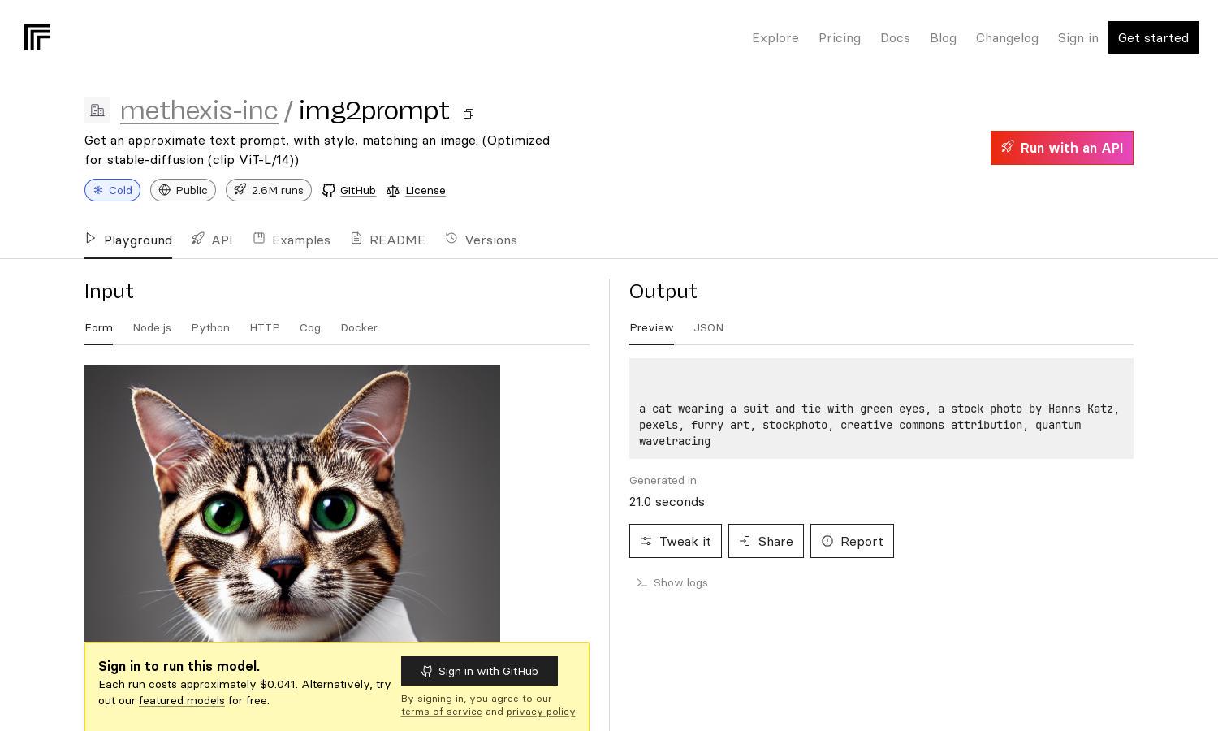Click the cat input image

292,504
